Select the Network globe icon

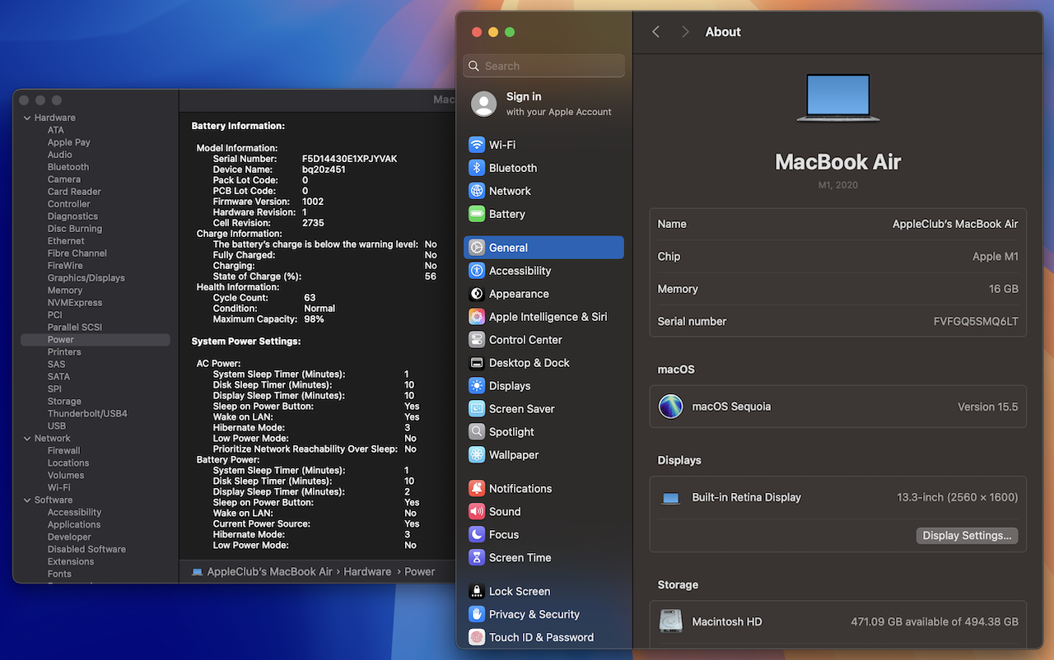tap(477, 191)
